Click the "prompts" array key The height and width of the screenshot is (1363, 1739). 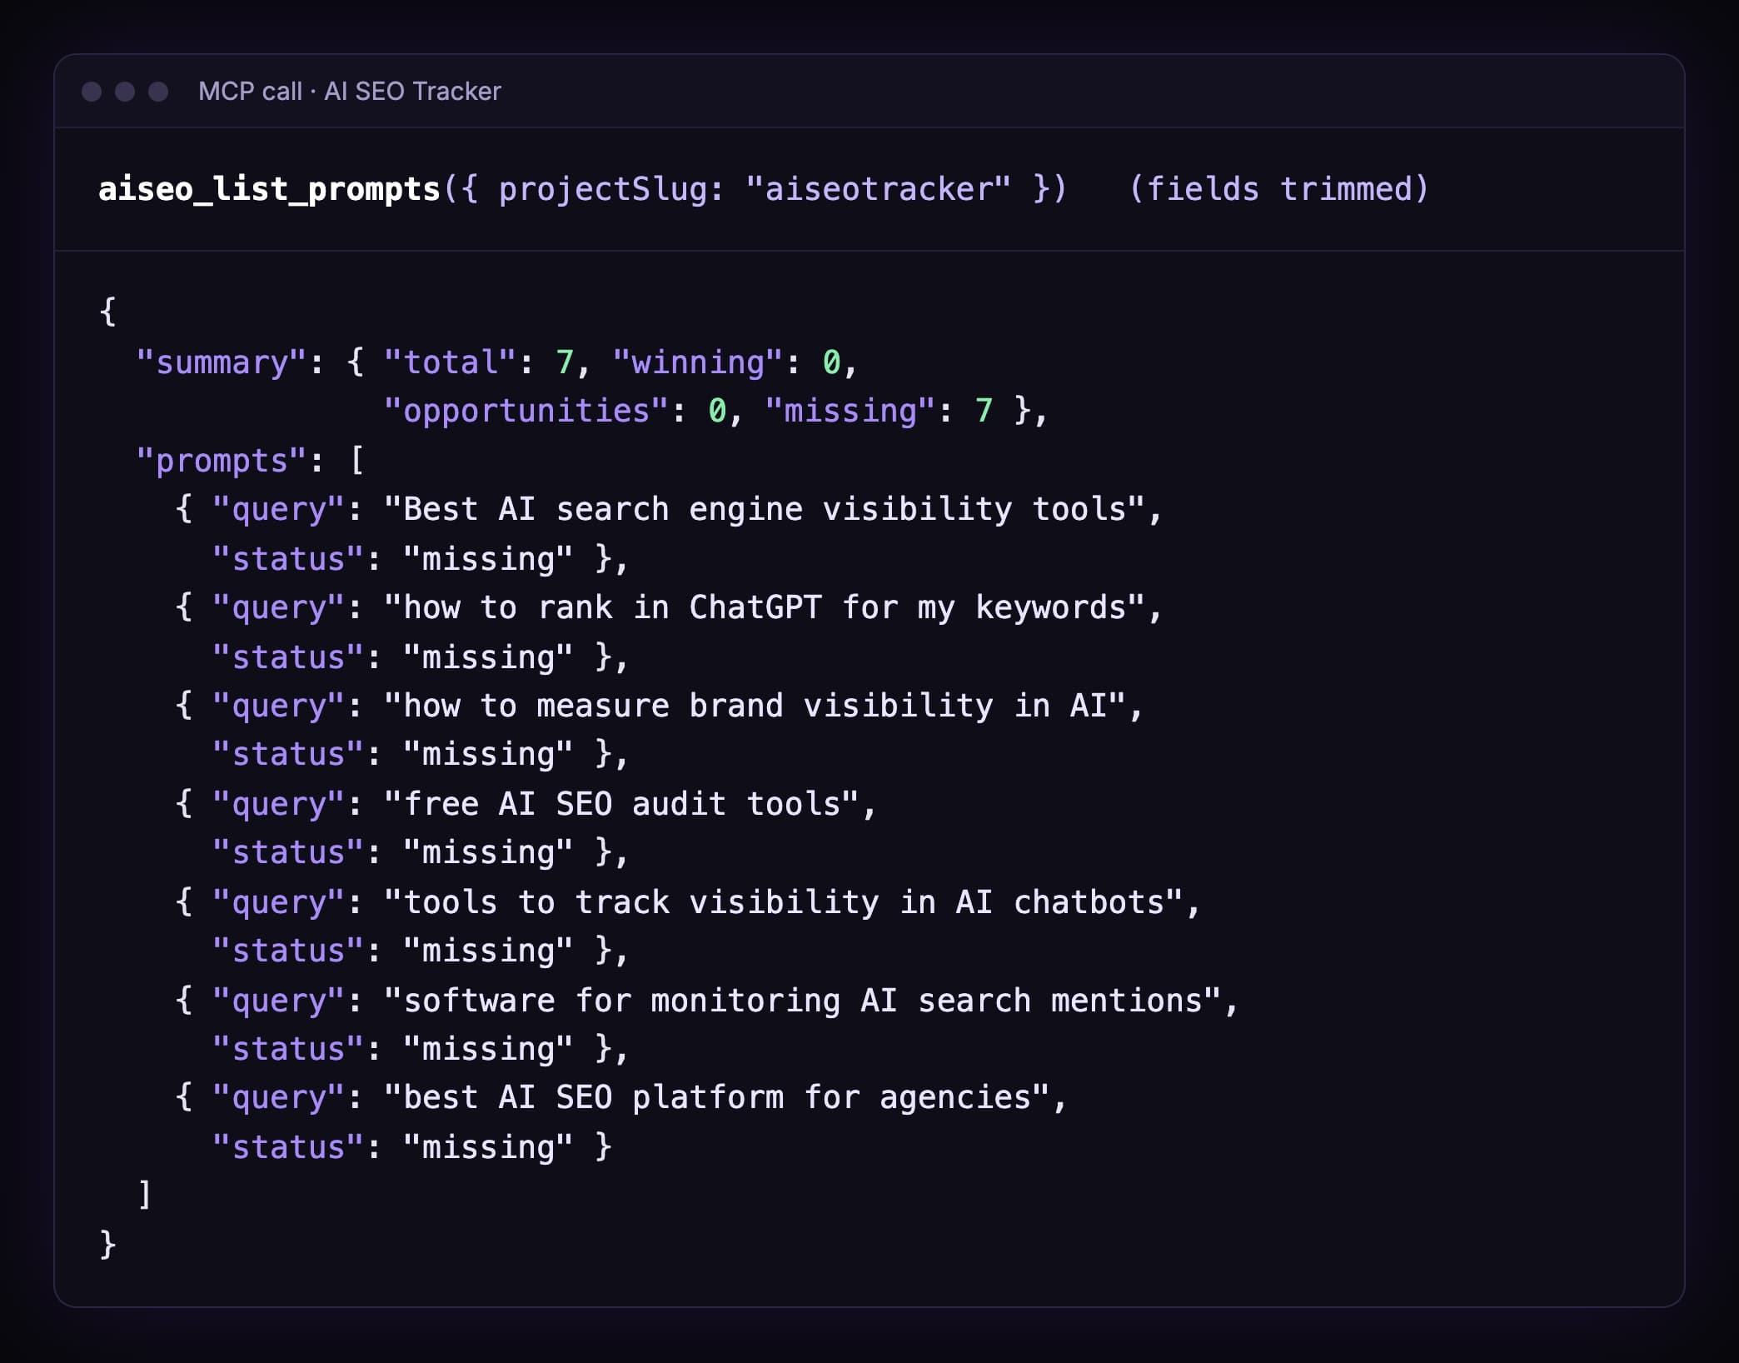(x=222, y=461)
